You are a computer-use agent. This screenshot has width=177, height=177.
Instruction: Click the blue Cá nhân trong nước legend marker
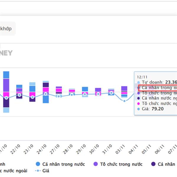38,164
